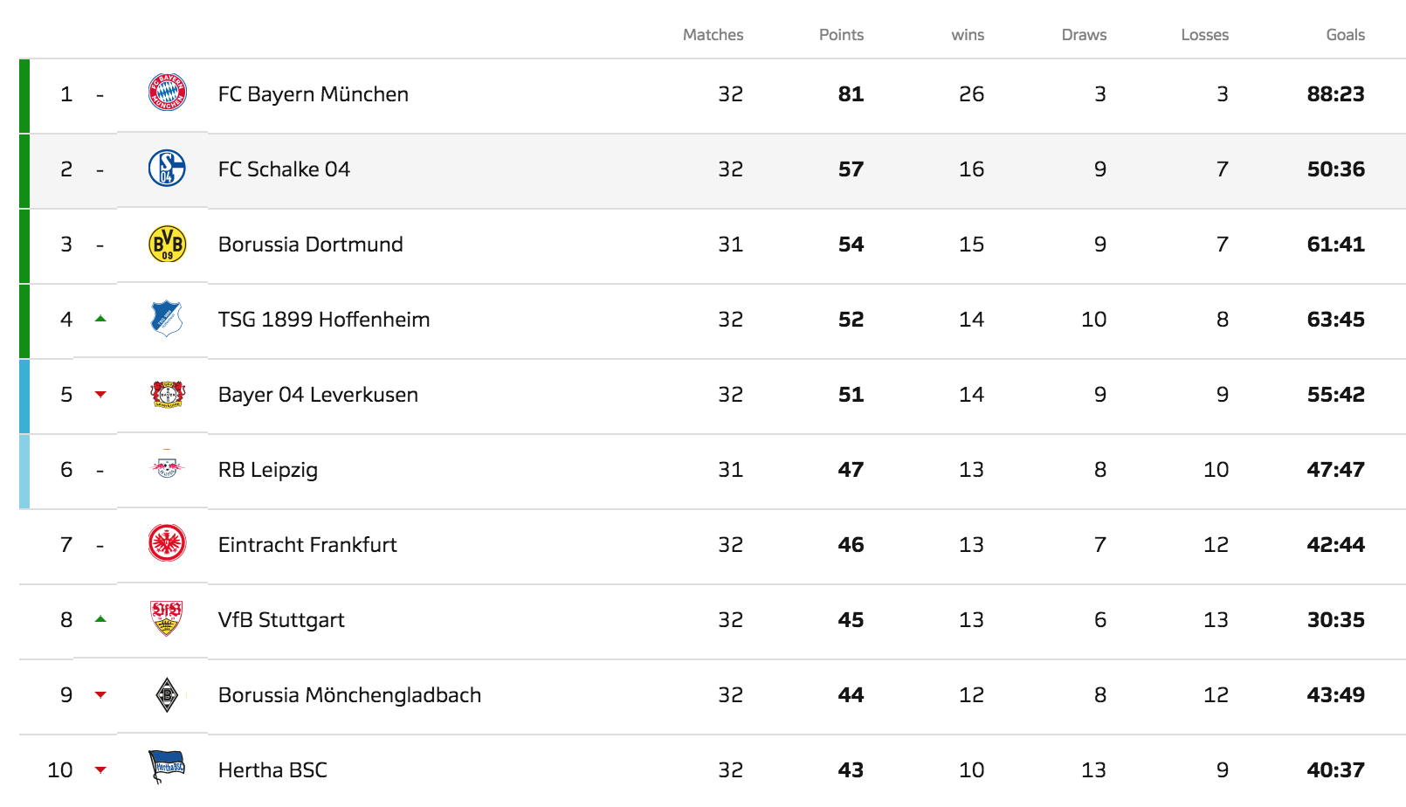Viewport: 1406px width, 807px height.
Task: Sort table by Points column header
Action: coord(841,35)
